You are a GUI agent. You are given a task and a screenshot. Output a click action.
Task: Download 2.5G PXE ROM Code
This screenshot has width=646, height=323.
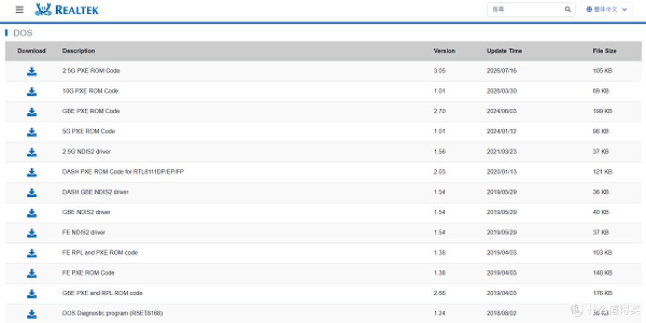point(32,71)
